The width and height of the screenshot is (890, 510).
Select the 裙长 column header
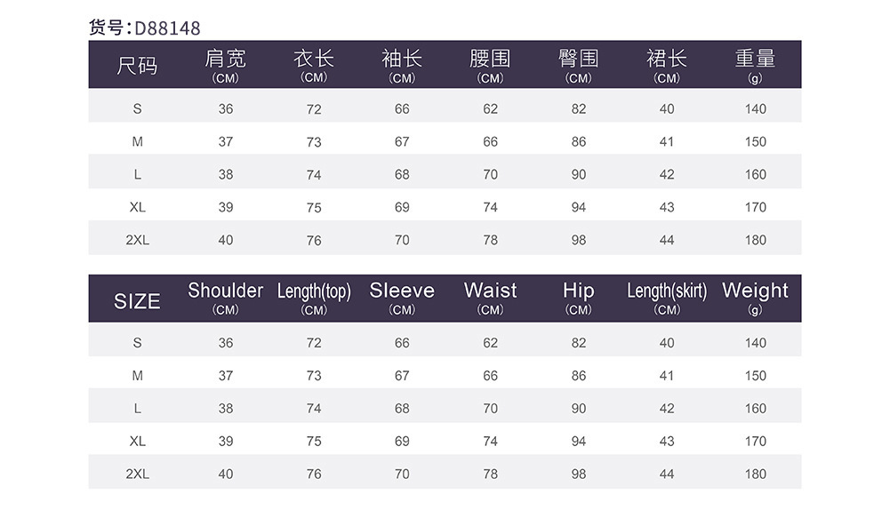(x=667, y=65)
